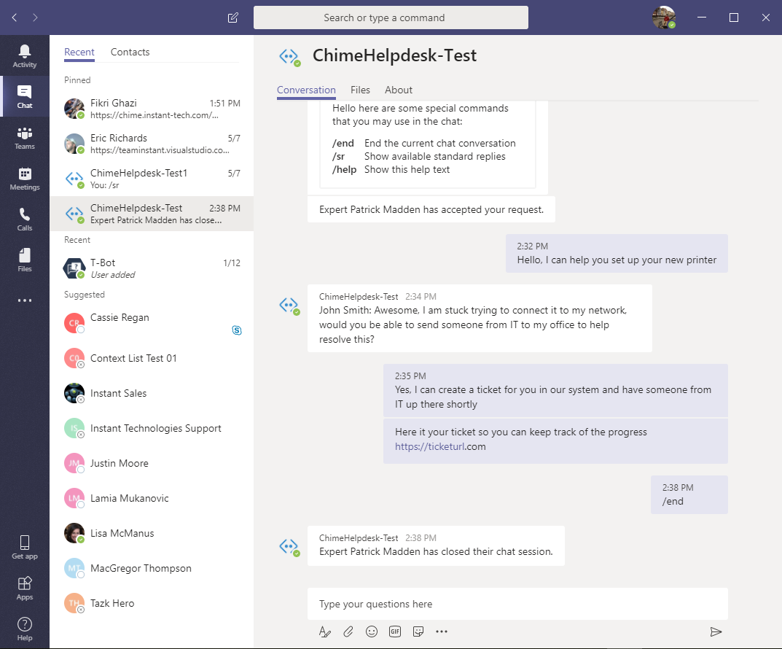
Task: Click Get app in the sidebar
Action: coord(25,547)
